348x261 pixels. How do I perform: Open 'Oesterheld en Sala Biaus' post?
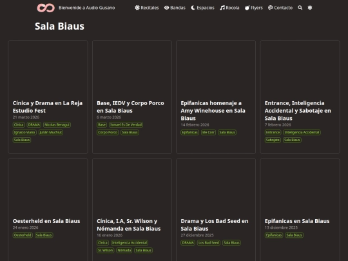pos(46,221)
